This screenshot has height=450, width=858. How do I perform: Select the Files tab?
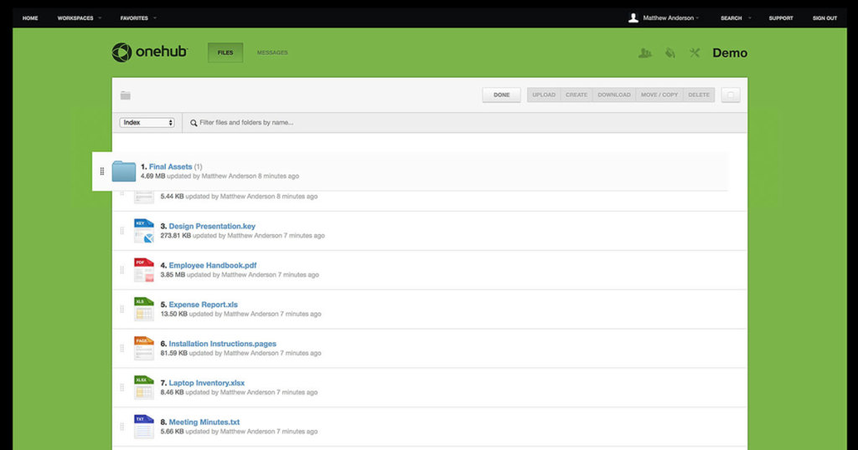[225, 53]
